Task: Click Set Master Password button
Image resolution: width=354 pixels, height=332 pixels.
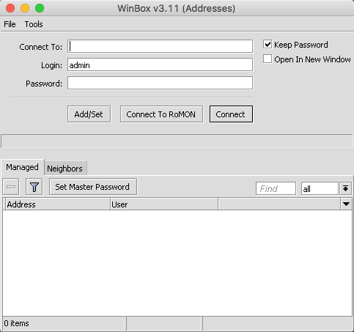Action: point(93,187)
